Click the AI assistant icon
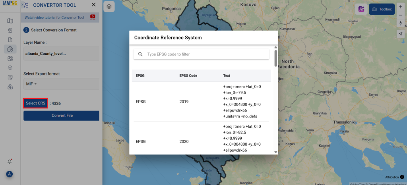Image resolution: width=407 pixels, height=185 pixels. click(x=361, y=9)
